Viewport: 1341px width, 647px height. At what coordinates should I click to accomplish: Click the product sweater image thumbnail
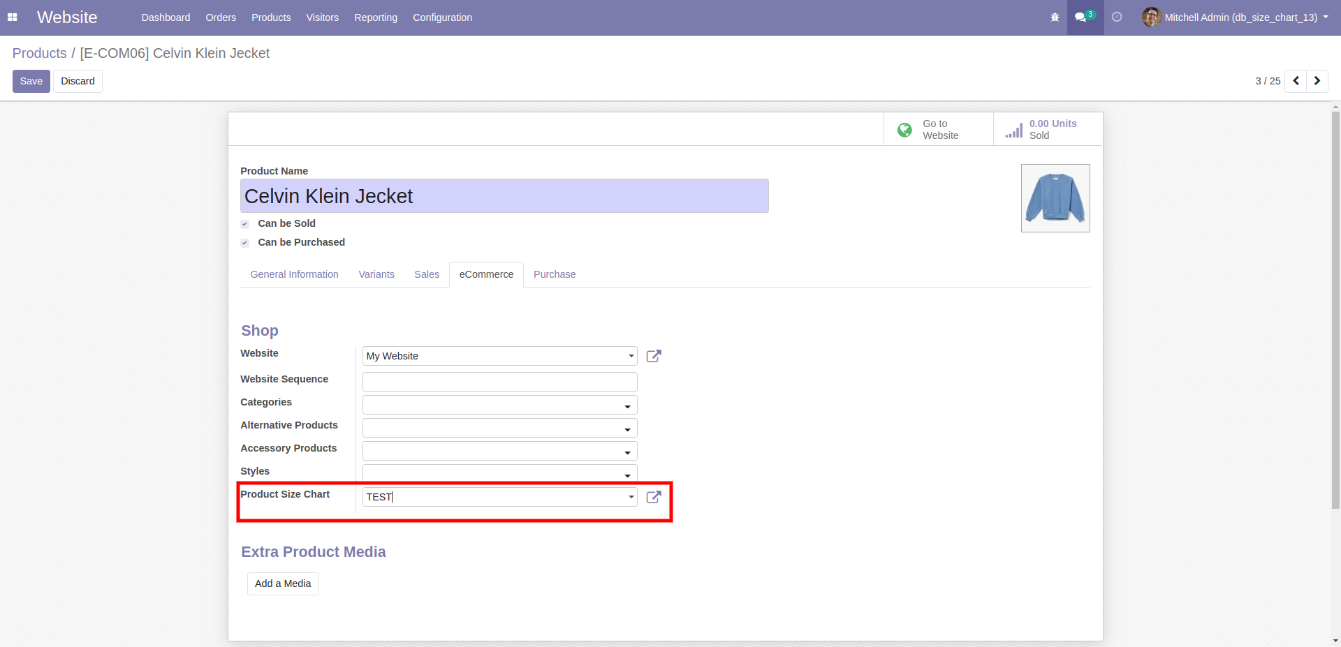(x=1055, y=198)
